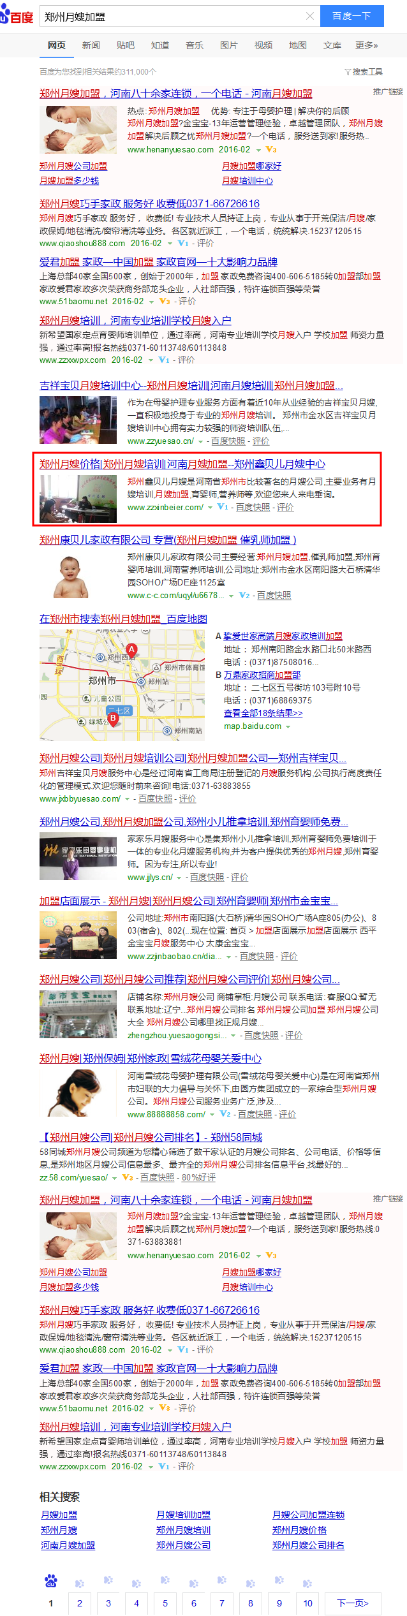The image size is (407, 1616).
Task: Click map marker A on Baidu map
Action: coord(131,650)
